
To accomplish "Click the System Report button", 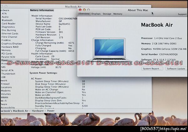I will coord(152,69).
